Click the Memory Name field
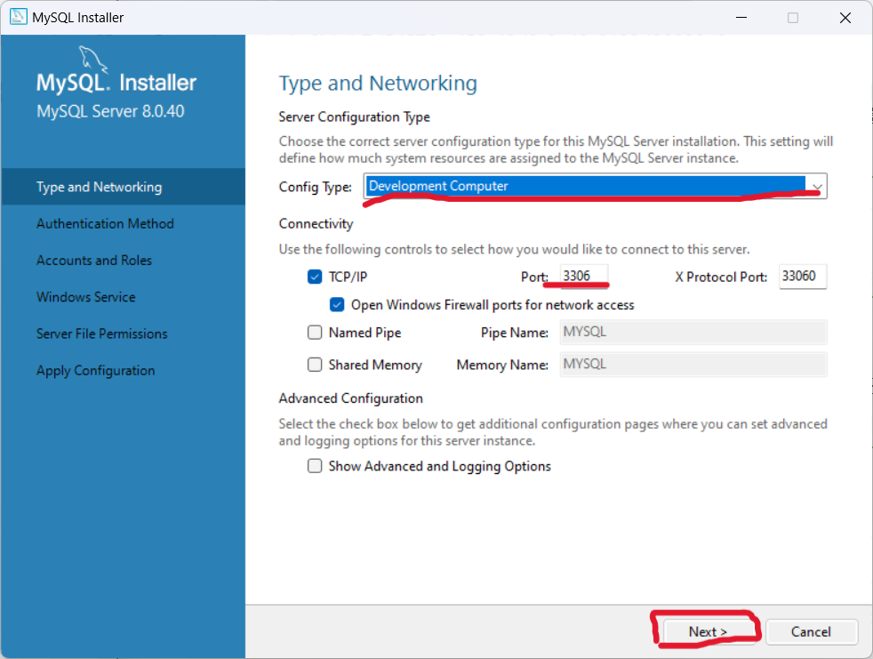Image resolution: width=873 pixels, height=659 pixels. 693,365
